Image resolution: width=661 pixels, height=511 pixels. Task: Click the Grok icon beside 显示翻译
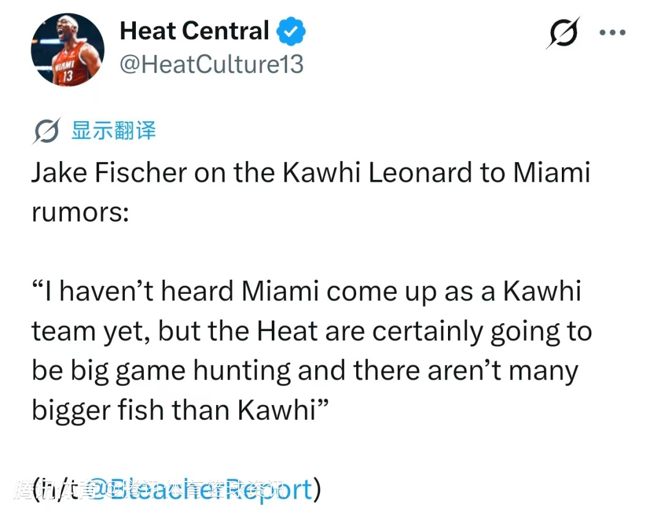pyautogui.click(x=47, y=131)
